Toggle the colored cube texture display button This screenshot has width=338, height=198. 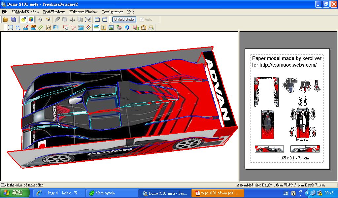click(31, 19)
